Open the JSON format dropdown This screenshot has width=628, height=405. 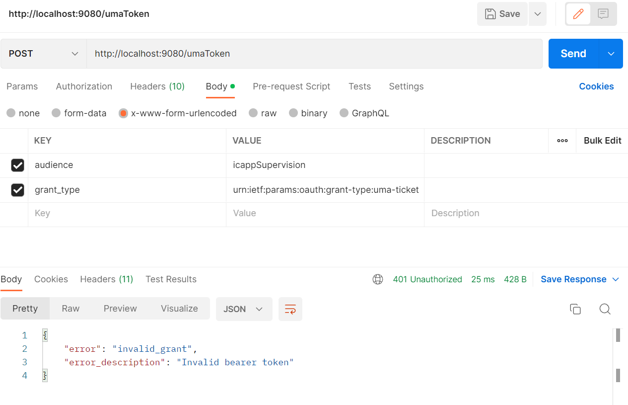pyautogui.click(x=244, y=309)
